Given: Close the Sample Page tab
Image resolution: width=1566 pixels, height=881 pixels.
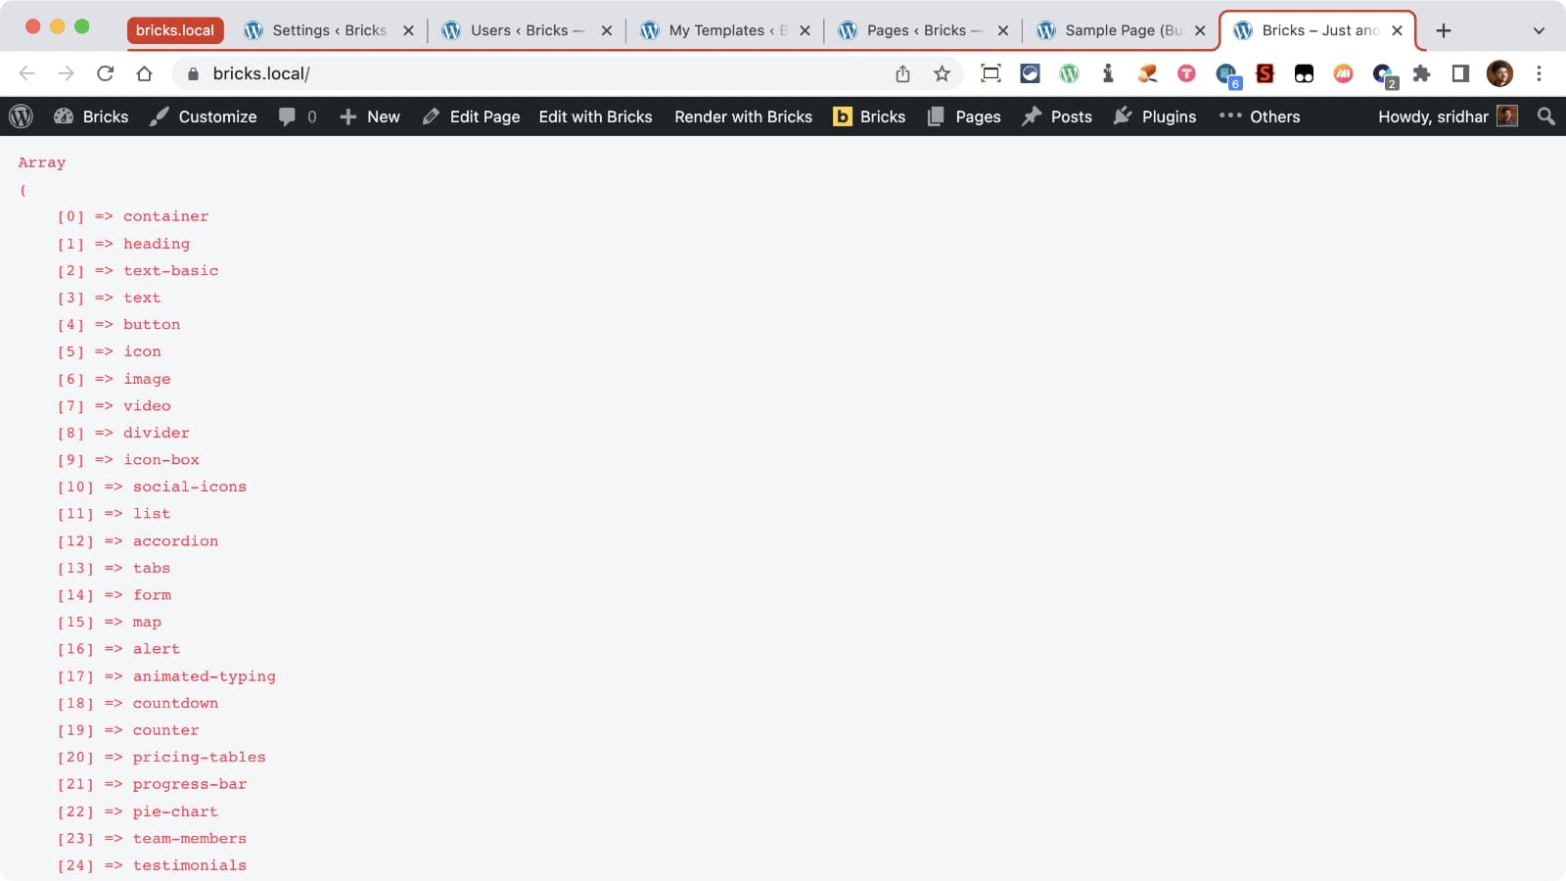Looking at the screenshot, I should point(1200,30).
